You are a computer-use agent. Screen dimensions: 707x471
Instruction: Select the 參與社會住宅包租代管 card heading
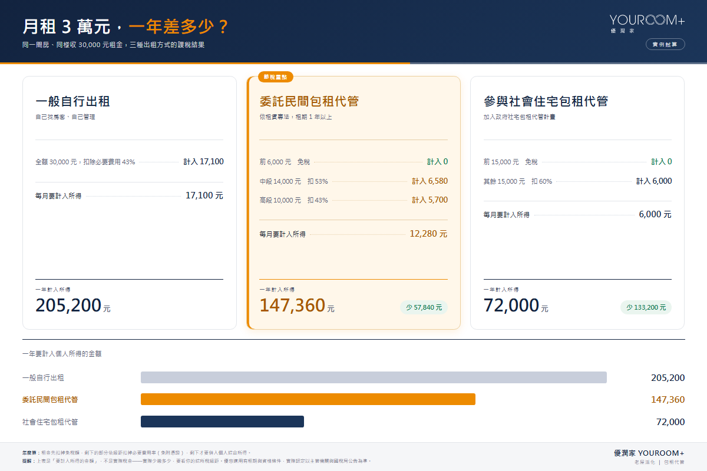pos(546,101)
